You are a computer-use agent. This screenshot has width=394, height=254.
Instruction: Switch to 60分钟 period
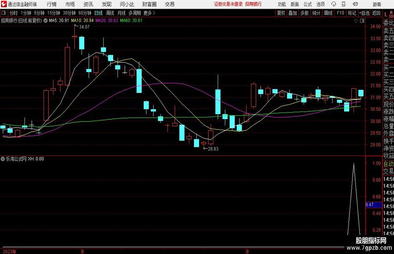[85, 13]
